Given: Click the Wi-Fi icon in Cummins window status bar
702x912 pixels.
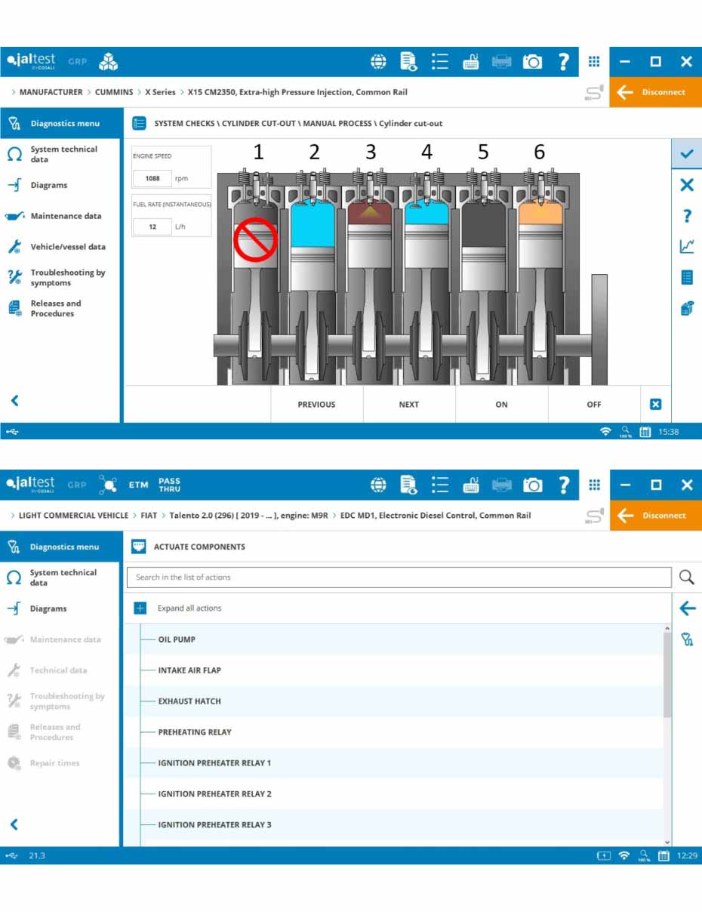Looking at the screenshot, I should pyautogui.click(x=605, y=432).
